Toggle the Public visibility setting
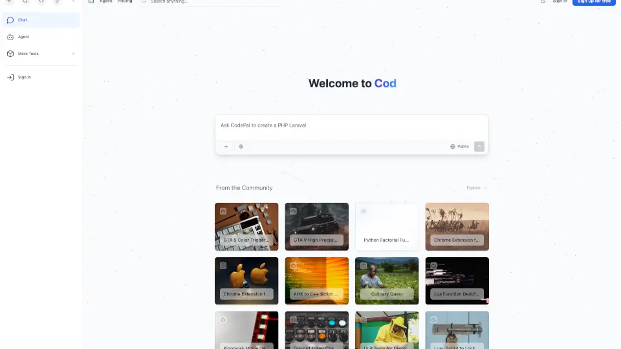 459,147
